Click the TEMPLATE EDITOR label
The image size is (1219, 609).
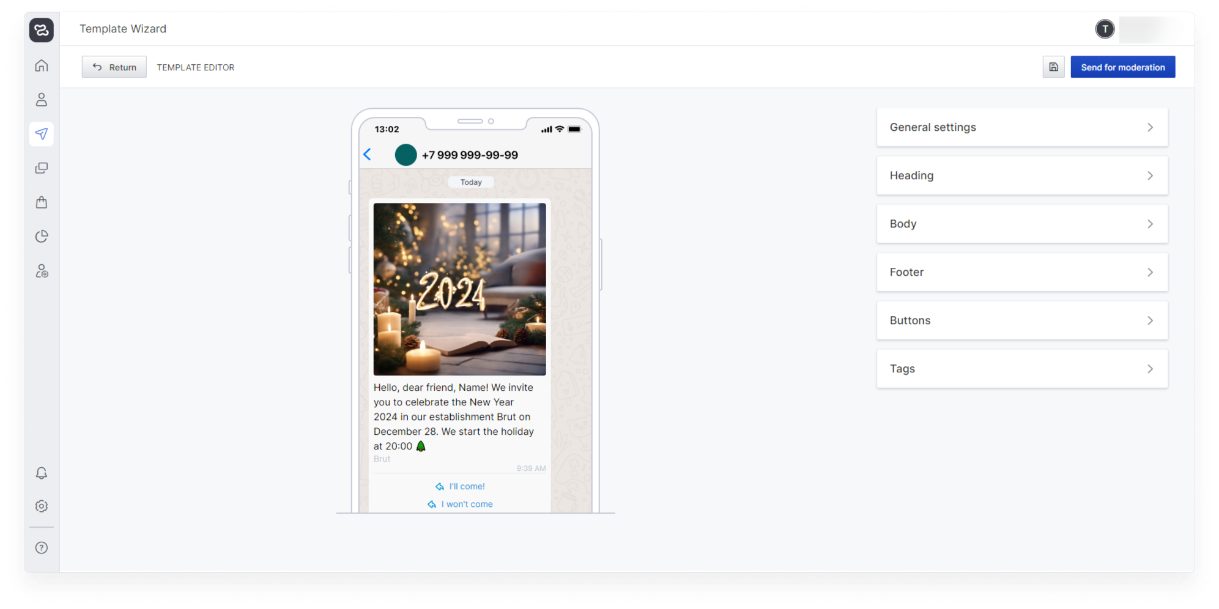[196, 67]
